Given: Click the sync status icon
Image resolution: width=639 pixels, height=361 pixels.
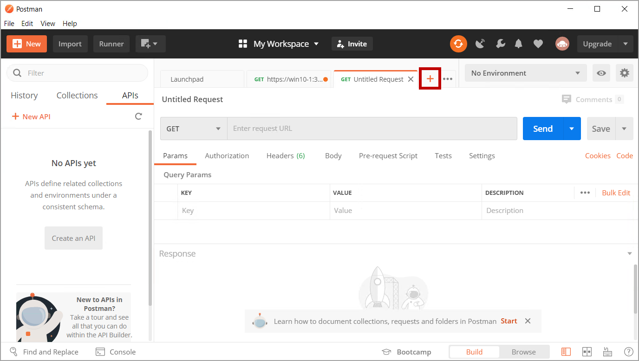Looking at the screenshot, I should point(458,44).
